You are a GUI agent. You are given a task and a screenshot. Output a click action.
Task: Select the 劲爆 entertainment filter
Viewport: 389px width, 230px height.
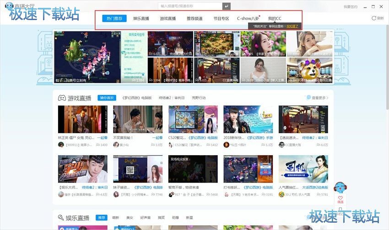(x=175, y=218)
